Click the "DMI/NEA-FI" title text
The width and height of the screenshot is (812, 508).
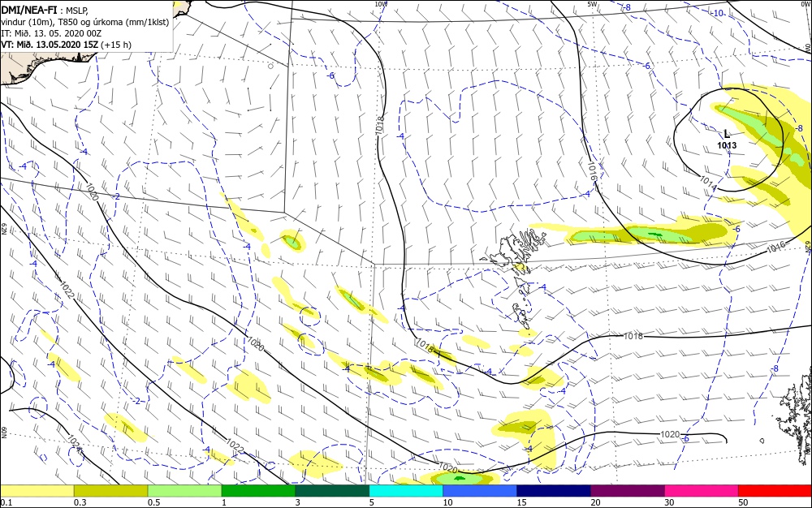click(29, 9)
